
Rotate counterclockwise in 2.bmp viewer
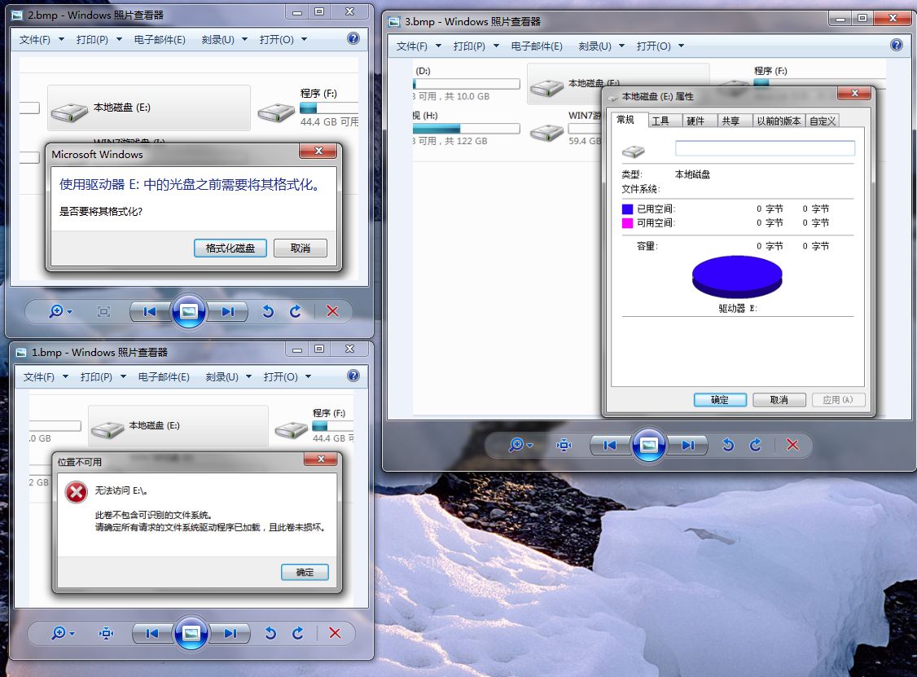(x=268, y=311)
